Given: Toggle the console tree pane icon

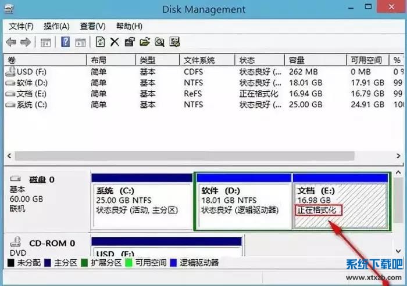Looking at the screenshot, I should click(46, 42).
